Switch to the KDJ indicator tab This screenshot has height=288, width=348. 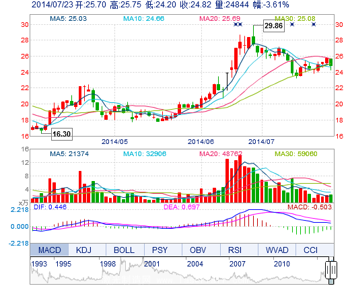[x=83, y=250]
